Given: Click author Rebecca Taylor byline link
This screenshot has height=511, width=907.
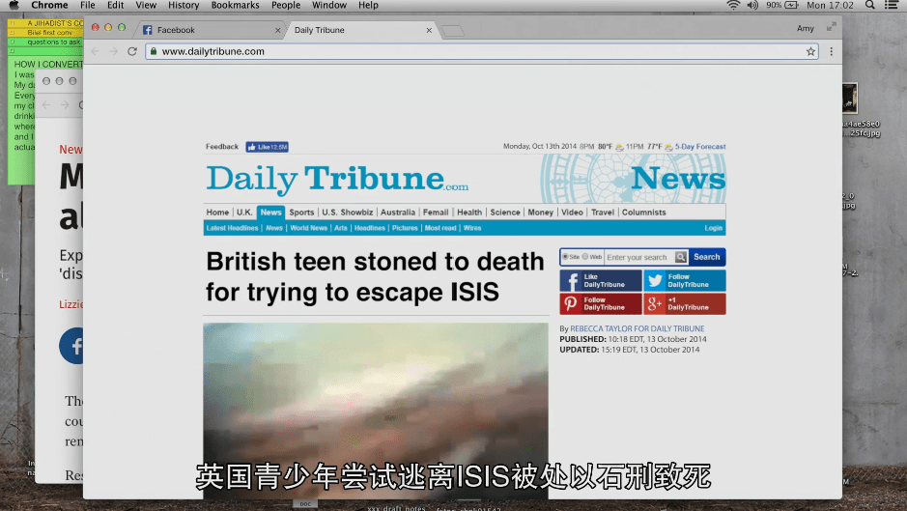Looking at the screenshot, I should tap(637, 328).
